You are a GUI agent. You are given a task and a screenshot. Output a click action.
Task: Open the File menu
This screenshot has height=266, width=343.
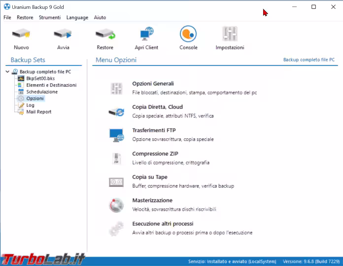point(7,17)
